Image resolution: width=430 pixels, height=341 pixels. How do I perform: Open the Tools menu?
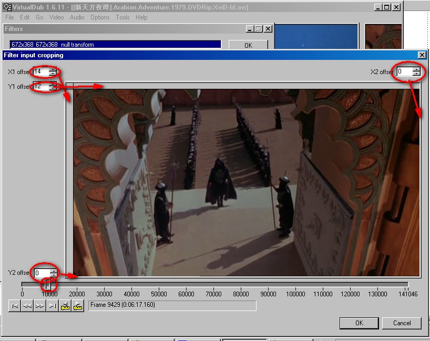tap(122, 17)
